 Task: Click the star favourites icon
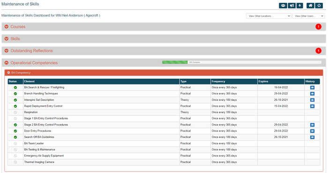click(319, 6)
